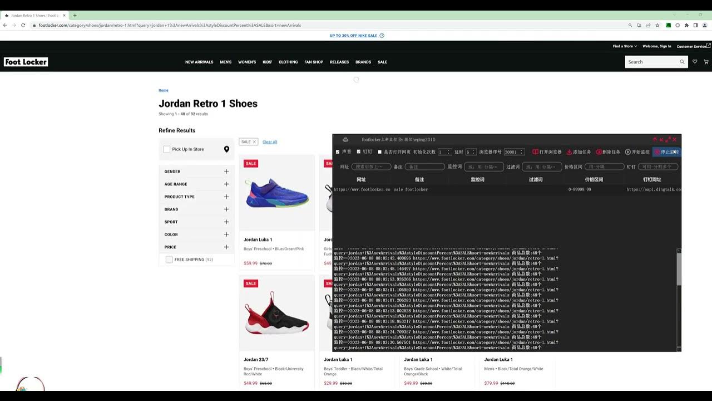This screenshot has height=401, width=712.
Task: Click Welcome, Sign In link
Action: 657,46
